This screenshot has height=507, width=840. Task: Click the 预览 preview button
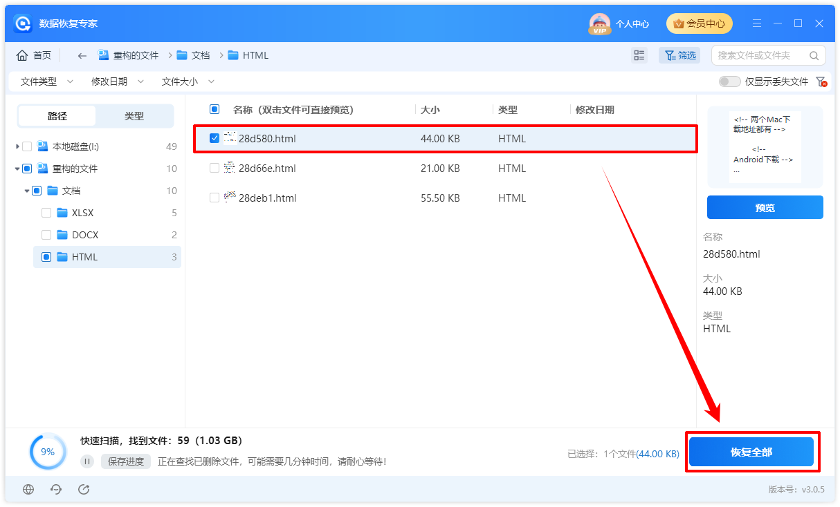[765, 207]
